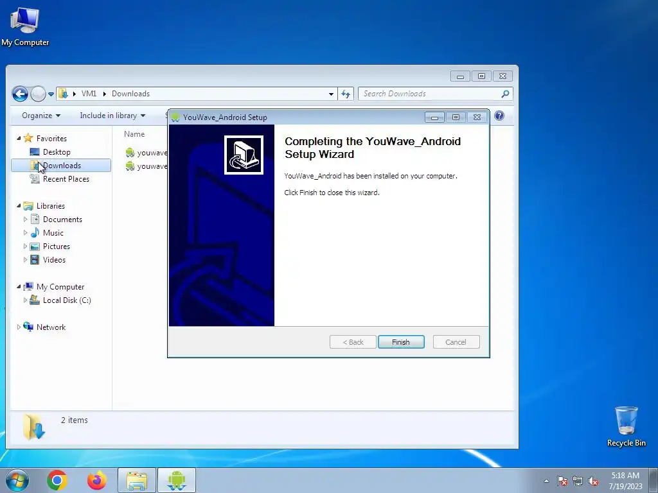This screenshot has height=493, width=658.
Task: Click the address bar folder icon
Action: point(63,94)
